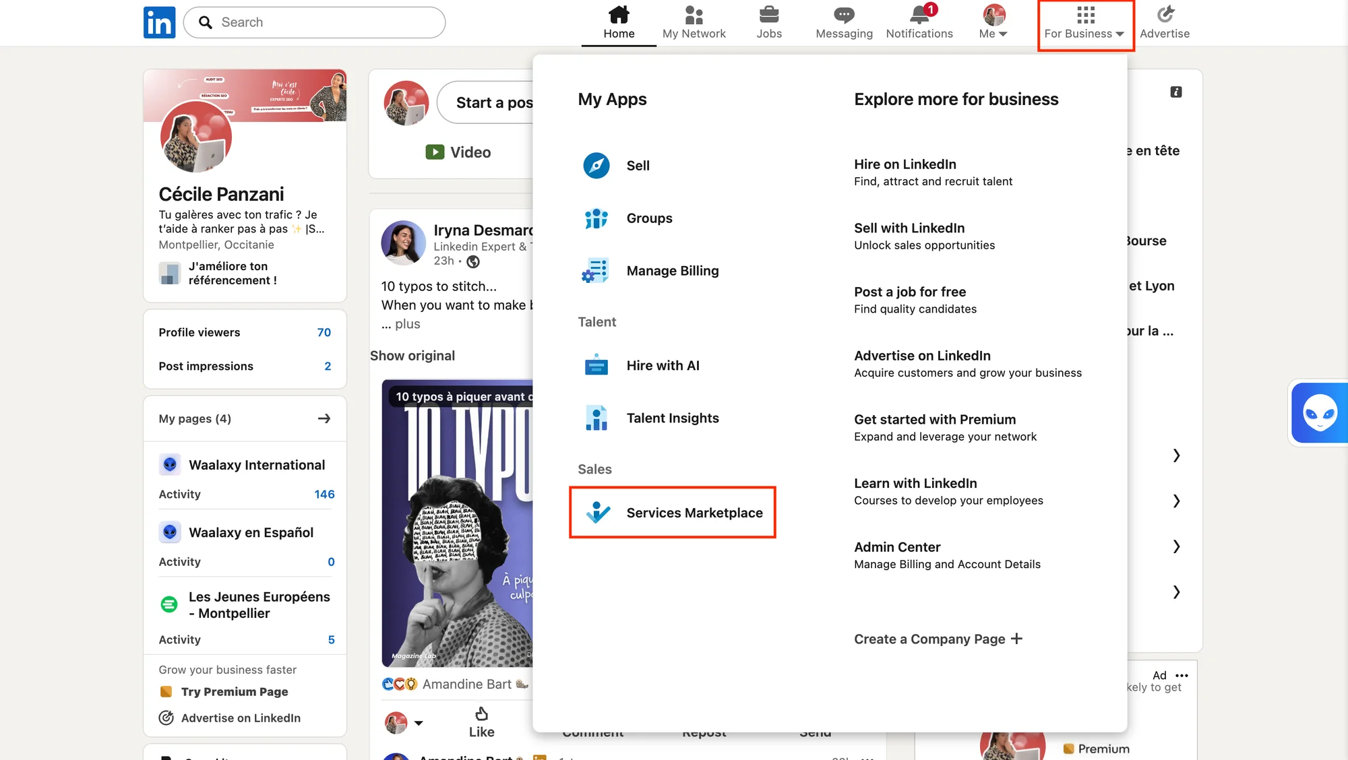Screen dimensions: 1348x760
Task: Click the Sell compass icon
Action: point(596,166)
